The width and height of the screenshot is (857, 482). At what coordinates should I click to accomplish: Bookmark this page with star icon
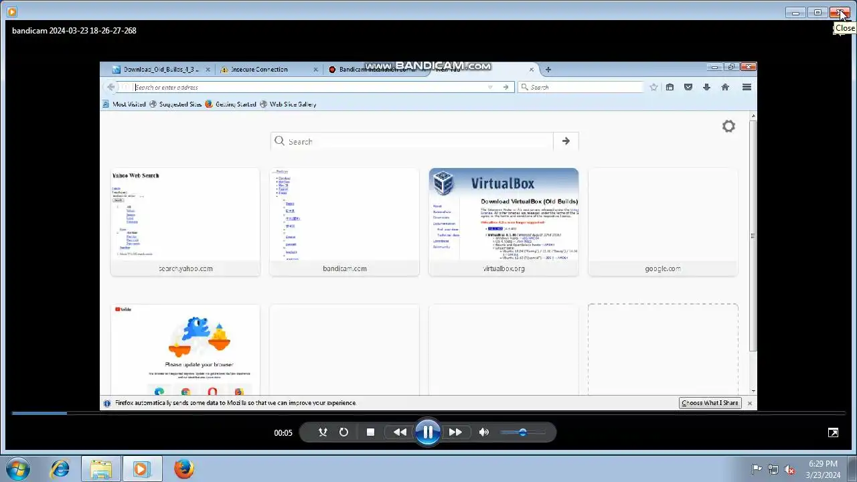653,87
